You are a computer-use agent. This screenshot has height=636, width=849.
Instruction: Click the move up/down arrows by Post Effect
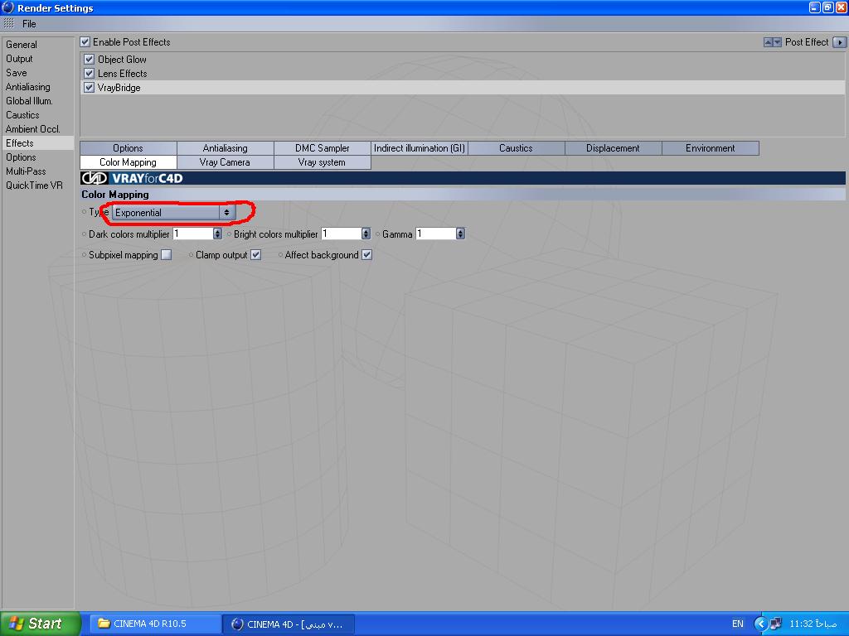773,42
